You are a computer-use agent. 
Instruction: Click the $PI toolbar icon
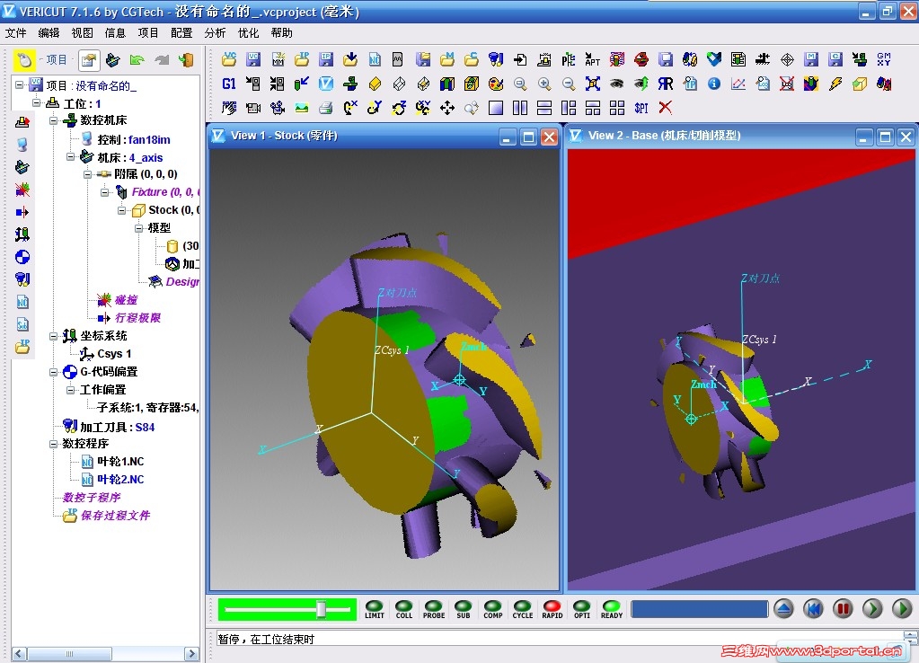tap(641, 108)
